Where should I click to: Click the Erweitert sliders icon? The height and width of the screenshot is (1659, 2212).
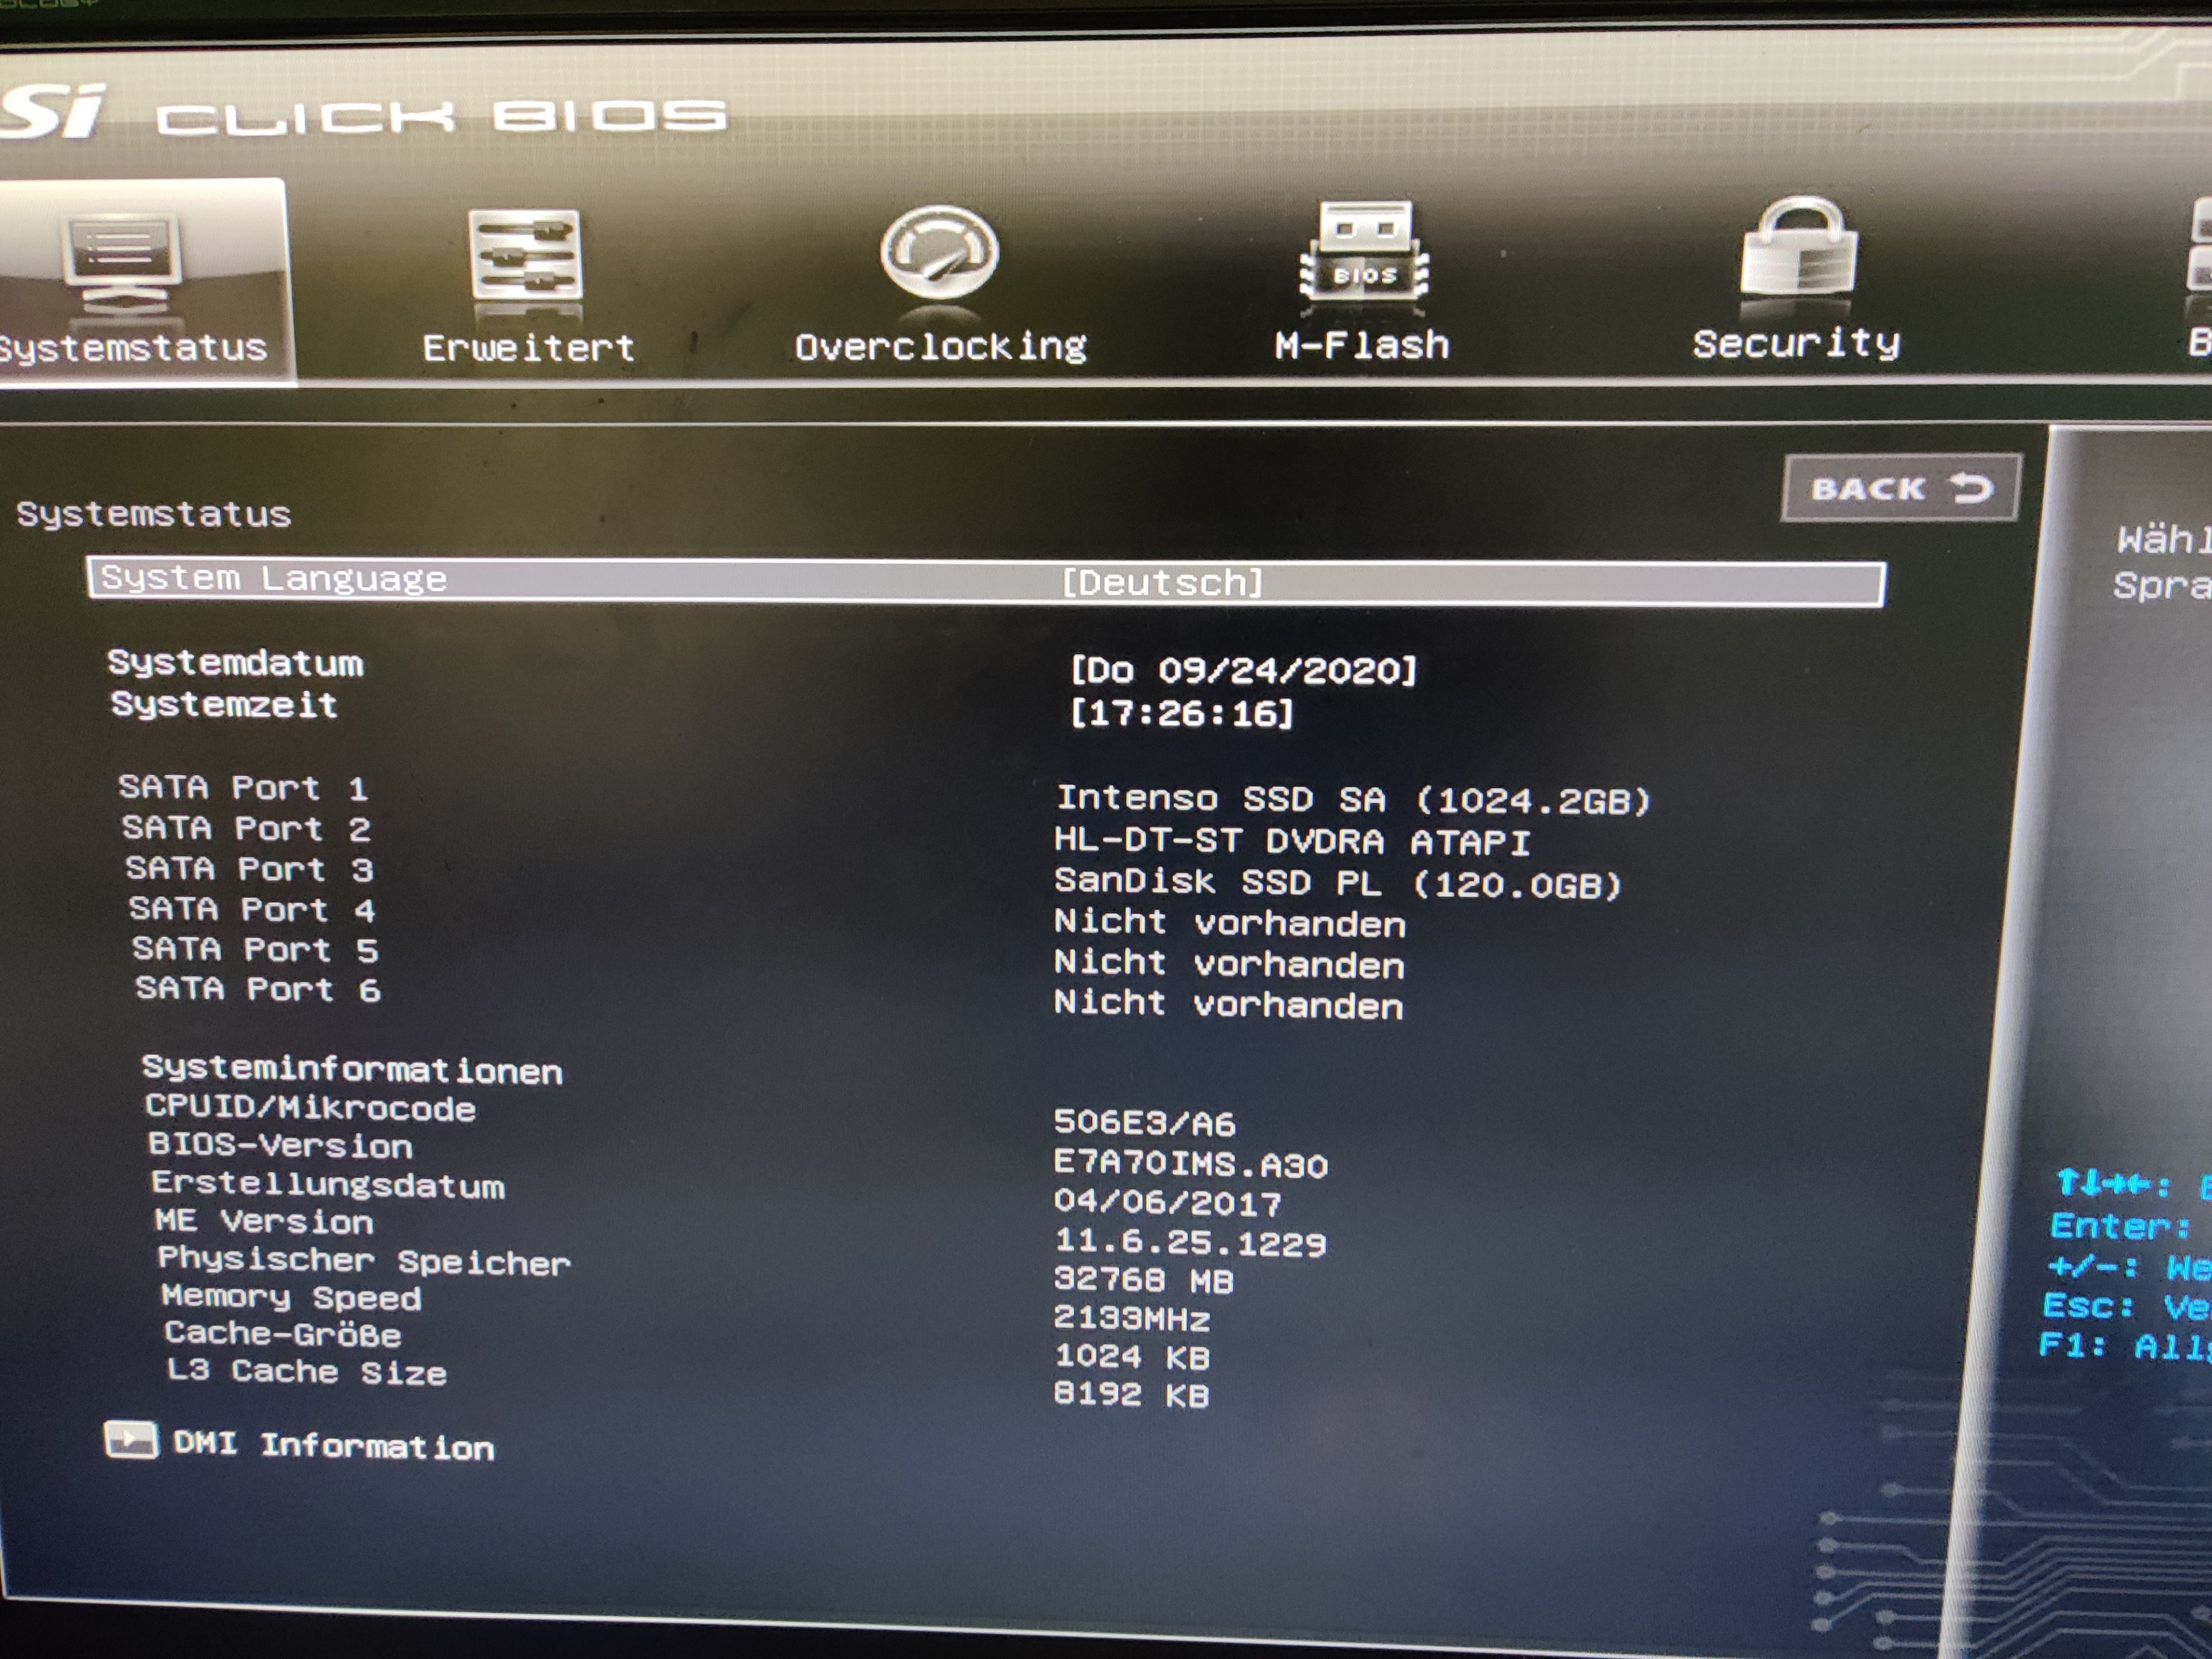click(525, 256)
